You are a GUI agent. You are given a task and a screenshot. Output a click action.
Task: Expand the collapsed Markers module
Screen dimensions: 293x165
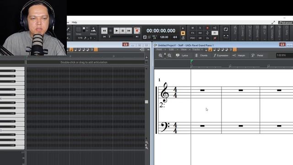272,33
